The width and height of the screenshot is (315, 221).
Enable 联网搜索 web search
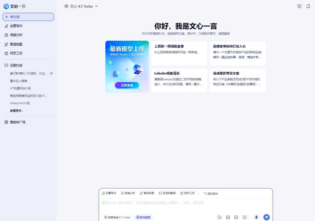pyautogui.click(x=143, y=217)
